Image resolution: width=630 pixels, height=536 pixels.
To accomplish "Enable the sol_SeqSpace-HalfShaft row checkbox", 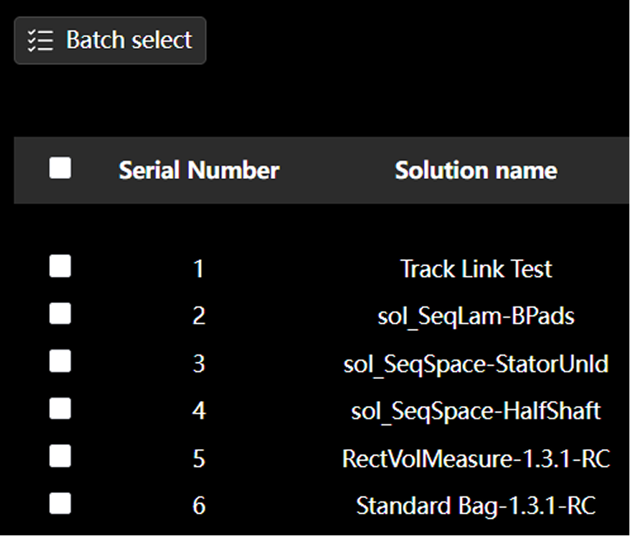I will (x=60, y=409).
